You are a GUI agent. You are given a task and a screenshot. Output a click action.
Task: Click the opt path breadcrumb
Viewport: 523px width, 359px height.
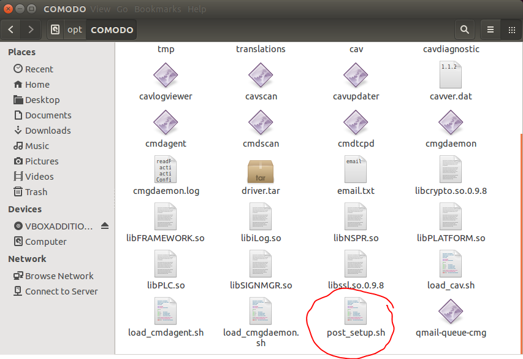(74, 29)
